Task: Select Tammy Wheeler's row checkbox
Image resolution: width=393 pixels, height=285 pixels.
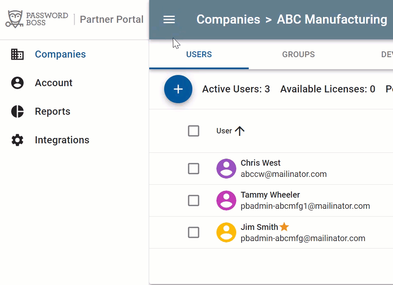Action: pos(194,200)
